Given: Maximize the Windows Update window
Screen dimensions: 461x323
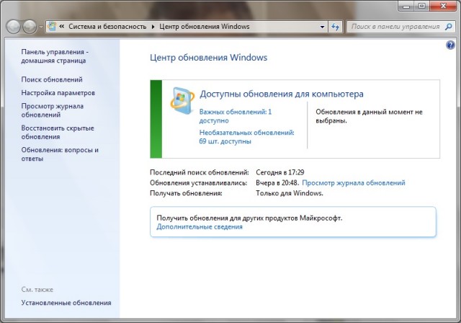Looking at the screenshot, I should click(x=421, y=6).
